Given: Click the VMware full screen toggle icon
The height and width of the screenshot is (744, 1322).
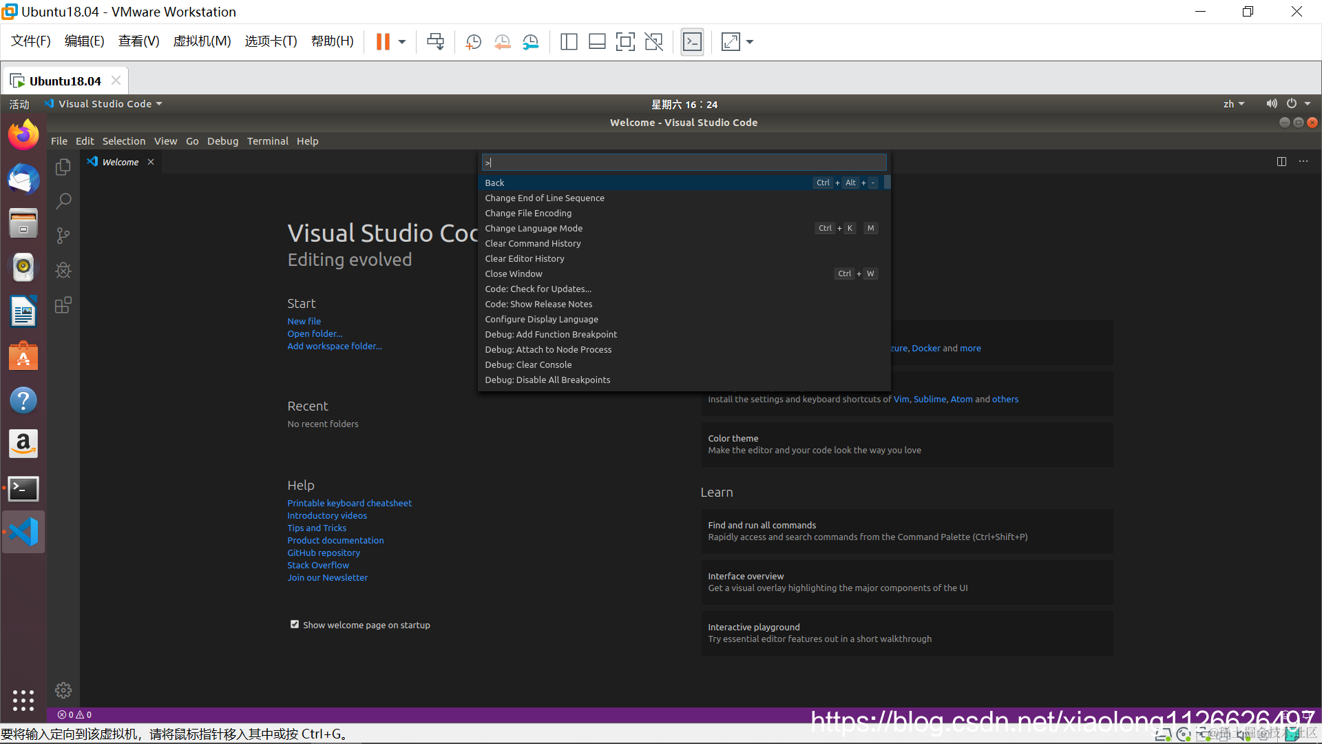Looking at the screenshot, I should tap(625, 42).
